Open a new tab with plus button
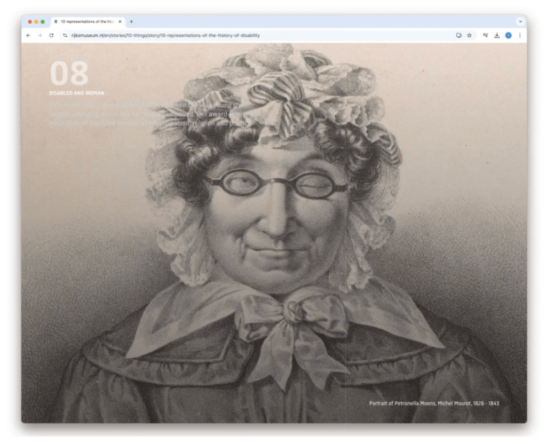This screenshot has height=444, width=546. coord(131,22)
